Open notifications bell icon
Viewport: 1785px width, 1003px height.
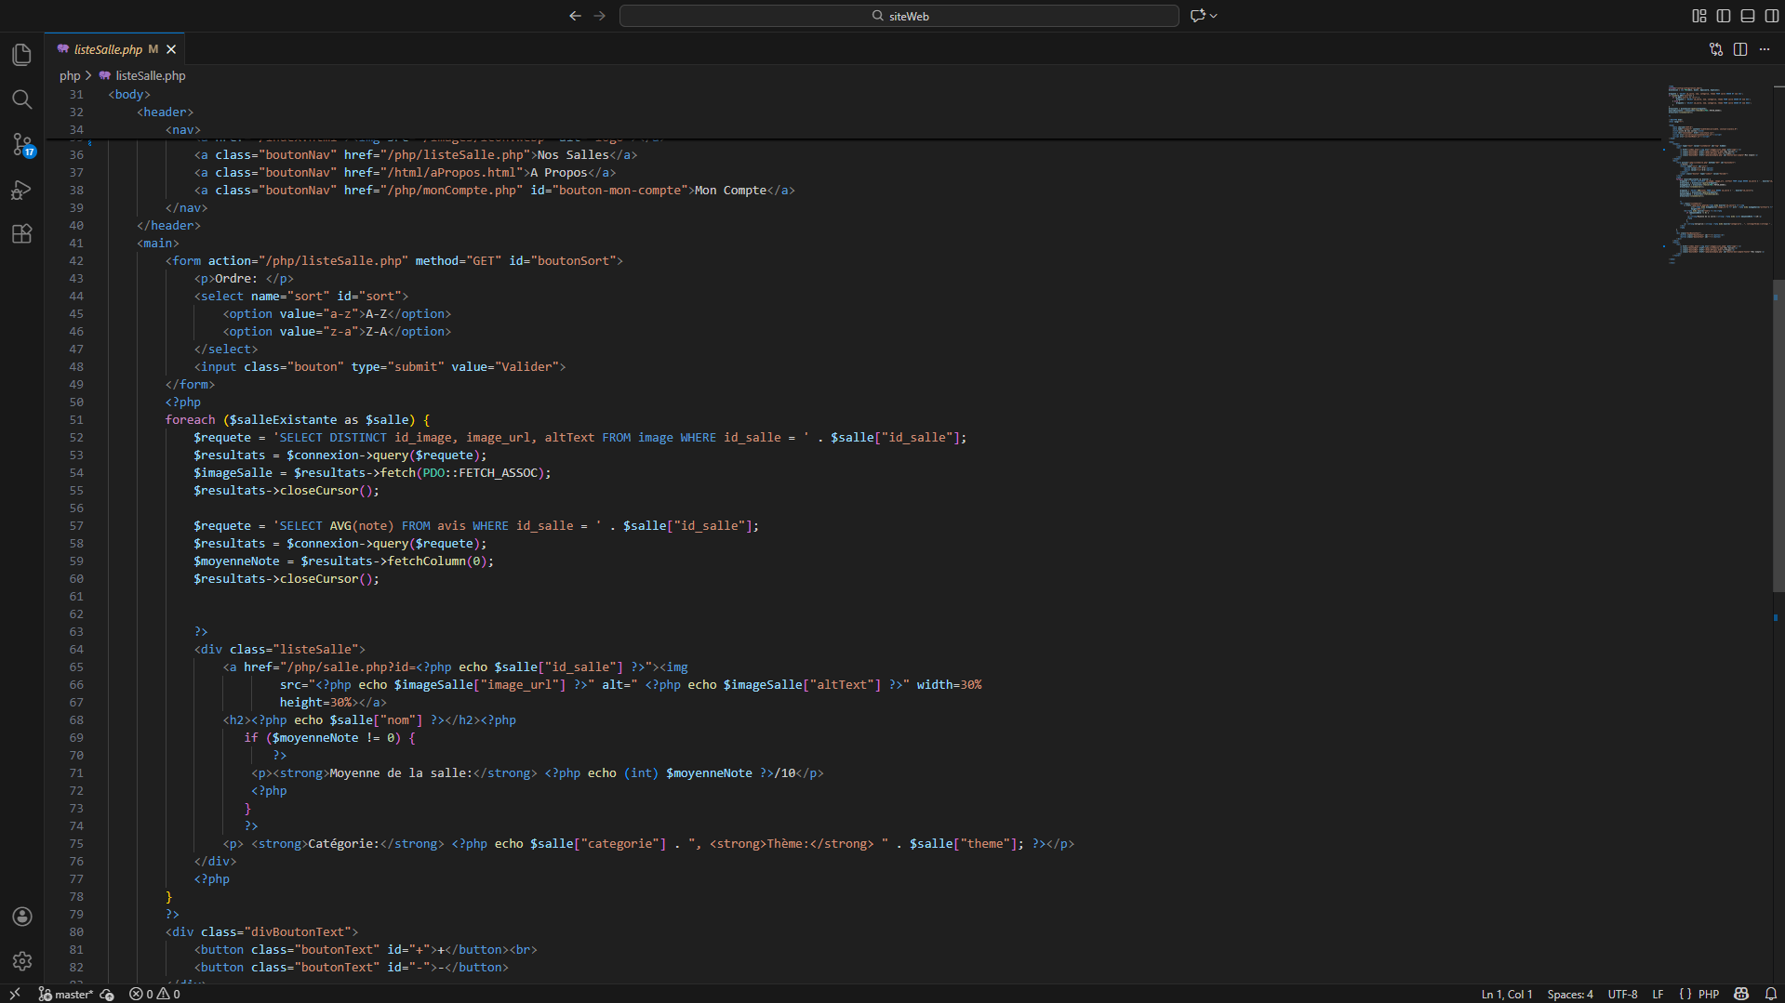pos(1771,994)
